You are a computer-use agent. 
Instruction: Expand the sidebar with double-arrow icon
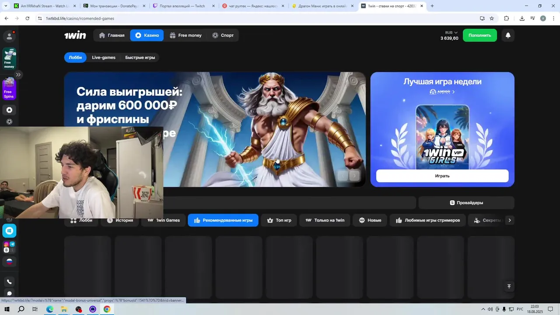18,75
